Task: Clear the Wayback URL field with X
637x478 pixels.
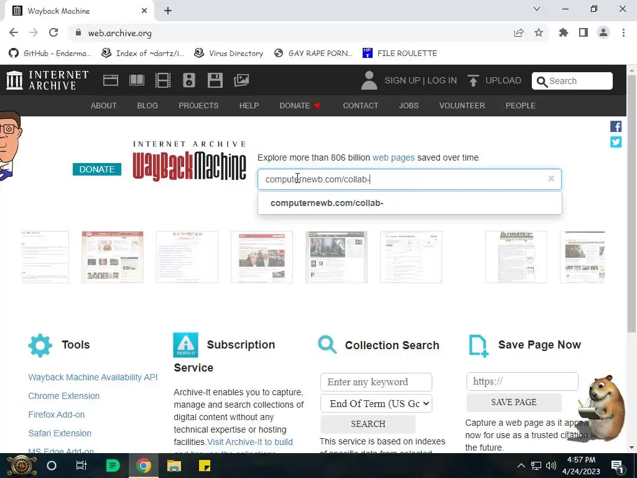Action: click(551, 179)
